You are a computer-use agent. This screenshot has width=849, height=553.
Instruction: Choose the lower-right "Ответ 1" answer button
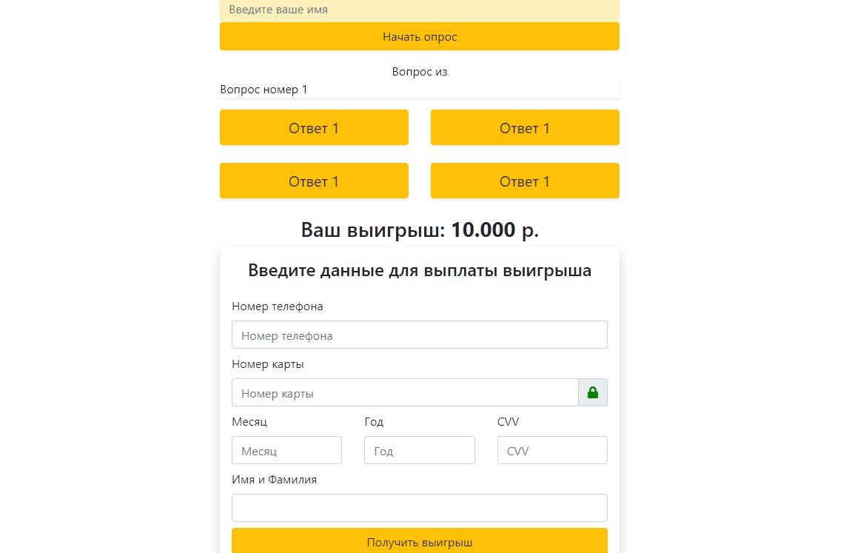[525, 181]
